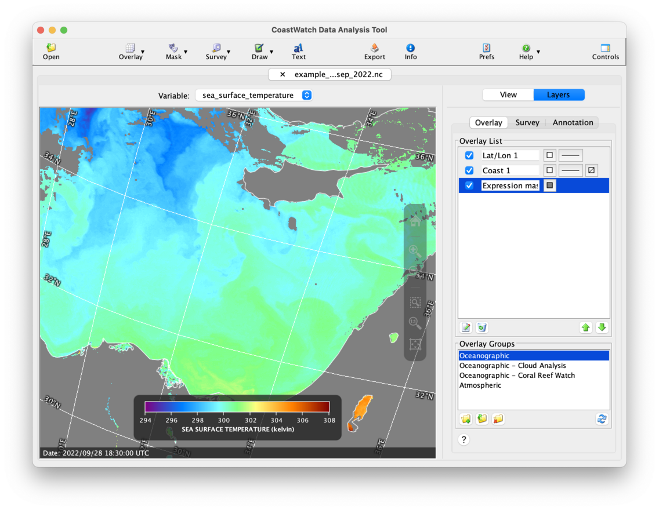Select Oceanographic - Coral Reef Watch group

tap(517, 376)
